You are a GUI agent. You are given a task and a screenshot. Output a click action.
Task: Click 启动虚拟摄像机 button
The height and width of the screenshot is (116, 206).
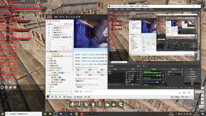pos(192,76)
